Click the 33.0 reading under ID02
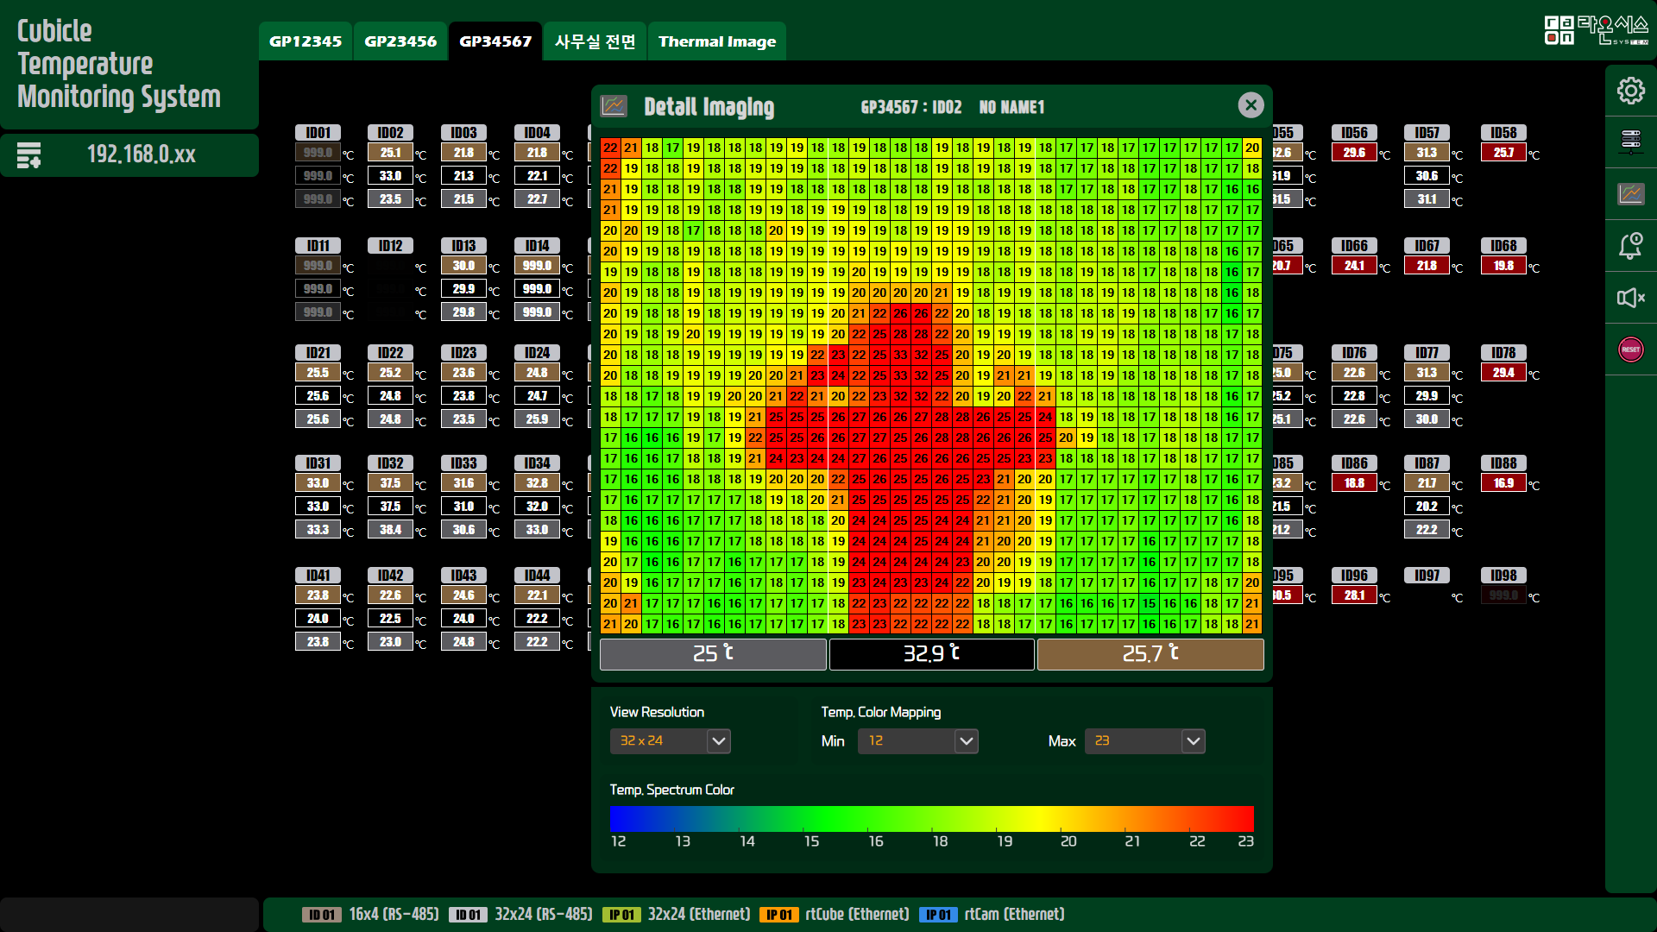The image size is (1657, 932). (x=390, y=176)
